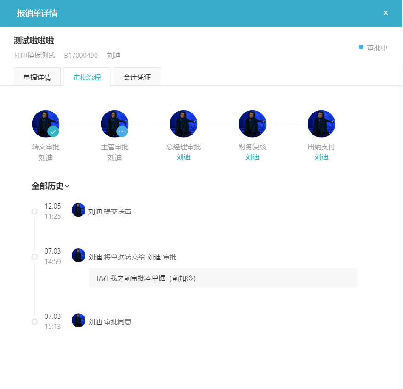403x389 pixels.
Task: Click submitter name 刘迪 beside B17000490
Action: (114, 56)
